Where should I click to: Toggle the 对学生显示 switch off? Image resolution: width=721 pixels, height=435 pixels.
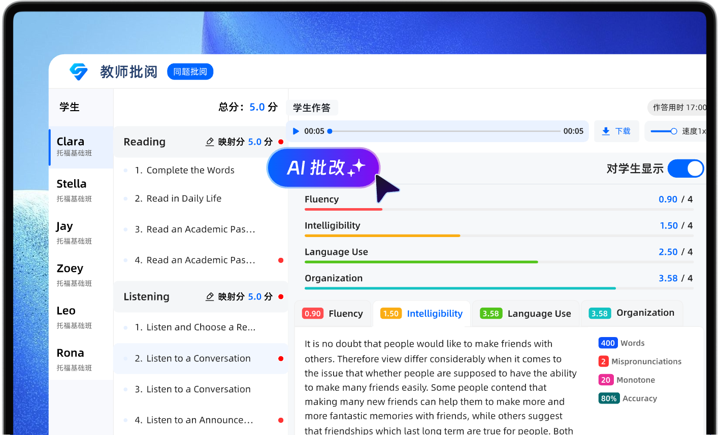point(685,169)
